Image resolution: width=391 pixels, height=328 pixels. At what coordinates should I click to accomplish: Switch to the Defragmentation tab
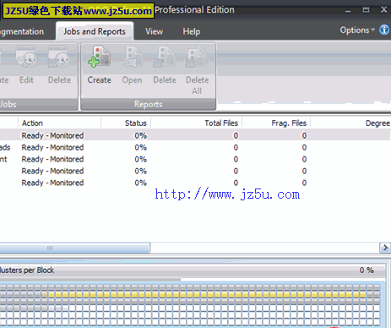(x=22, y=31)
